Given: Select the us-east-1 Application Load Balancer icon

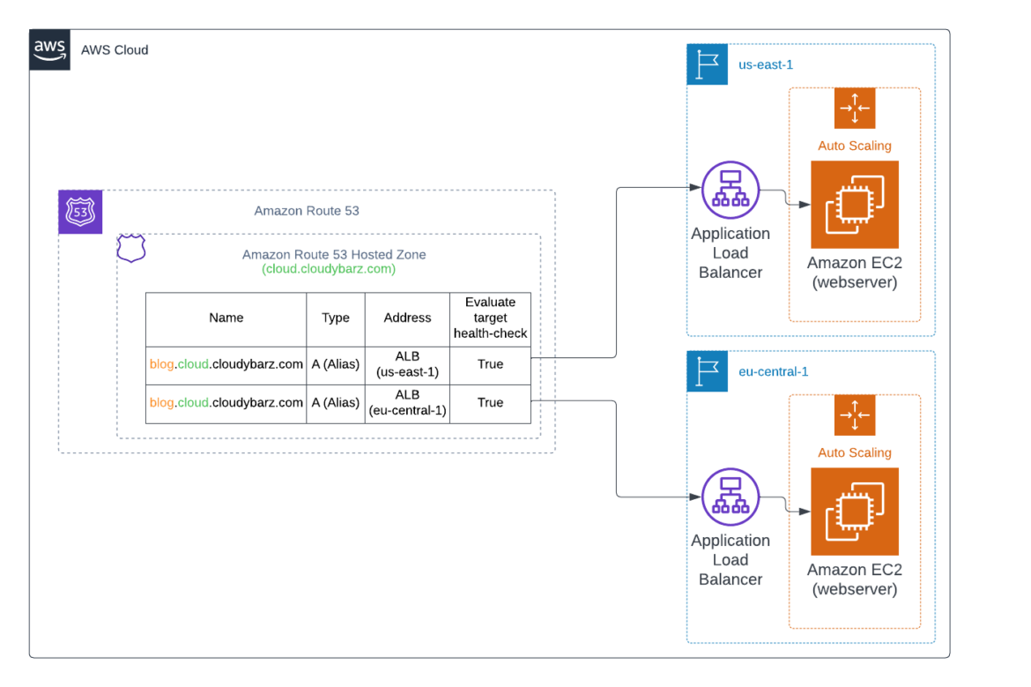Looking at the screenshot, I should [x=730, y=189].
